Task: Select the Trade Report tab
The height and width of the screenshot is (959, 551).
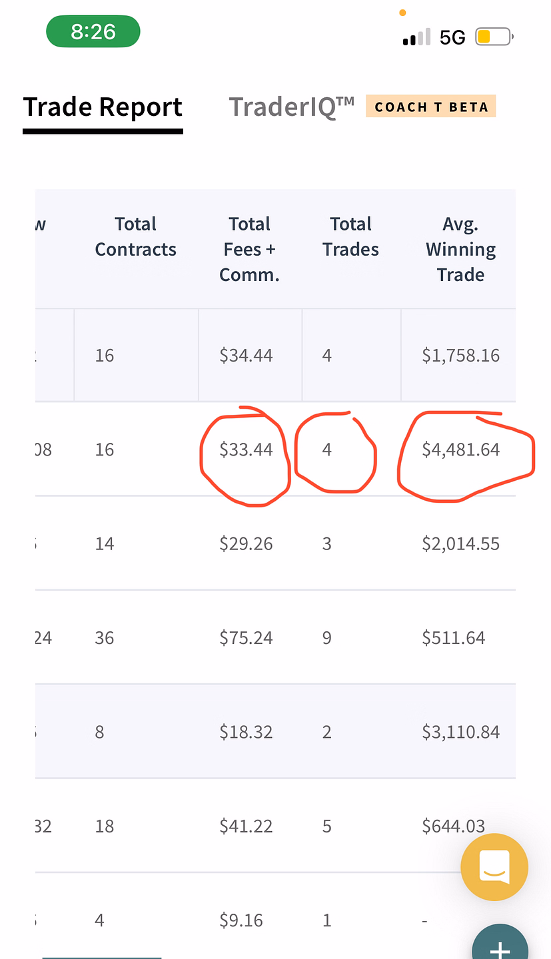Action: point(103,107)
